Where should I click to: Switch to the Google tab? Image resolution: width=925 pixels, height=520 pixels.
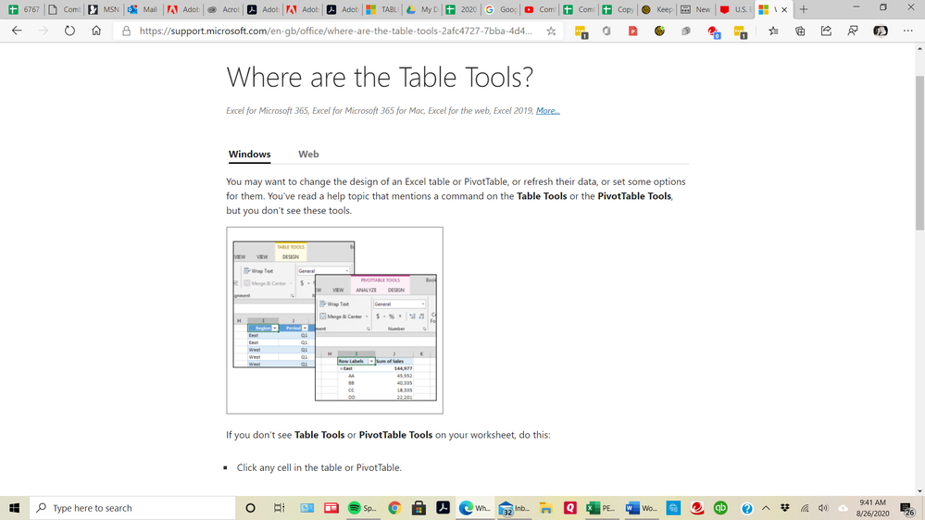pos(500,9)
